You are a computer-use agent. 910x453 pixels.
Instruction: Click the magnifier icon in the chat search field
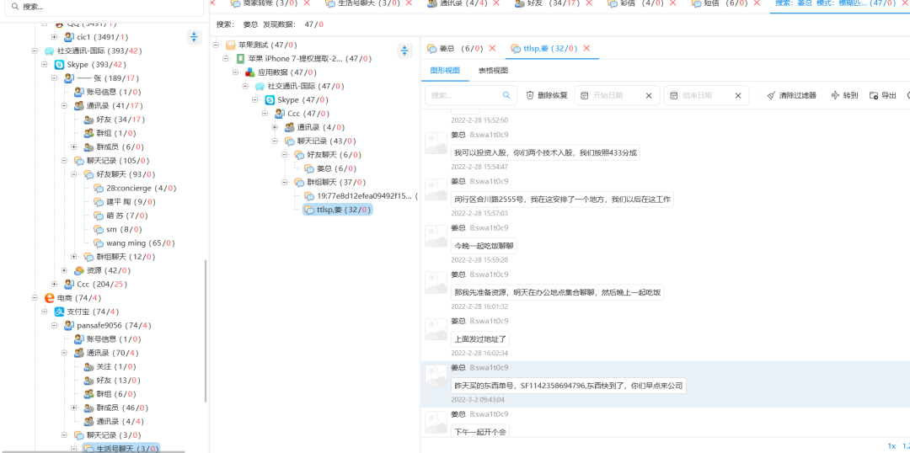[x=506, y=95]
